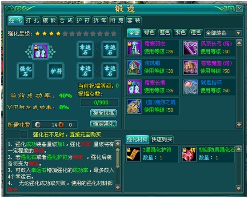The height and width of the screenshot is (198, 248).
Task: Switch to 快速购买 tab
Action: pyautogui.click(x=162, y=139)
